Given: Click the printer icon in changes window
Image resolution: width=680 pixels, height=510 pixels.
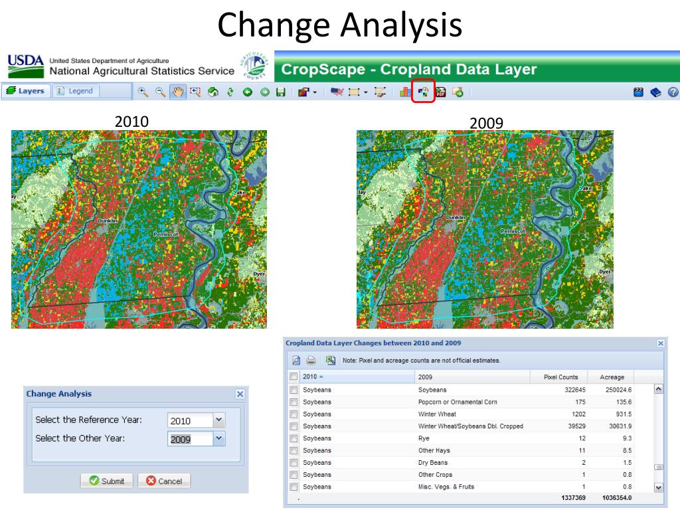Looking at the screenshot, I should pos(311,361).
